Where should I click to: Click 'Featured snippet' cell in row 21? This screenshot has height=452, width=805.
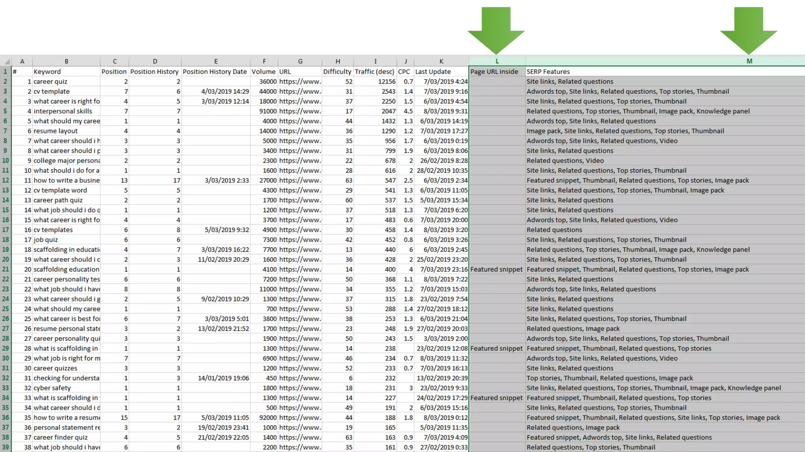(x=496, y=269)
